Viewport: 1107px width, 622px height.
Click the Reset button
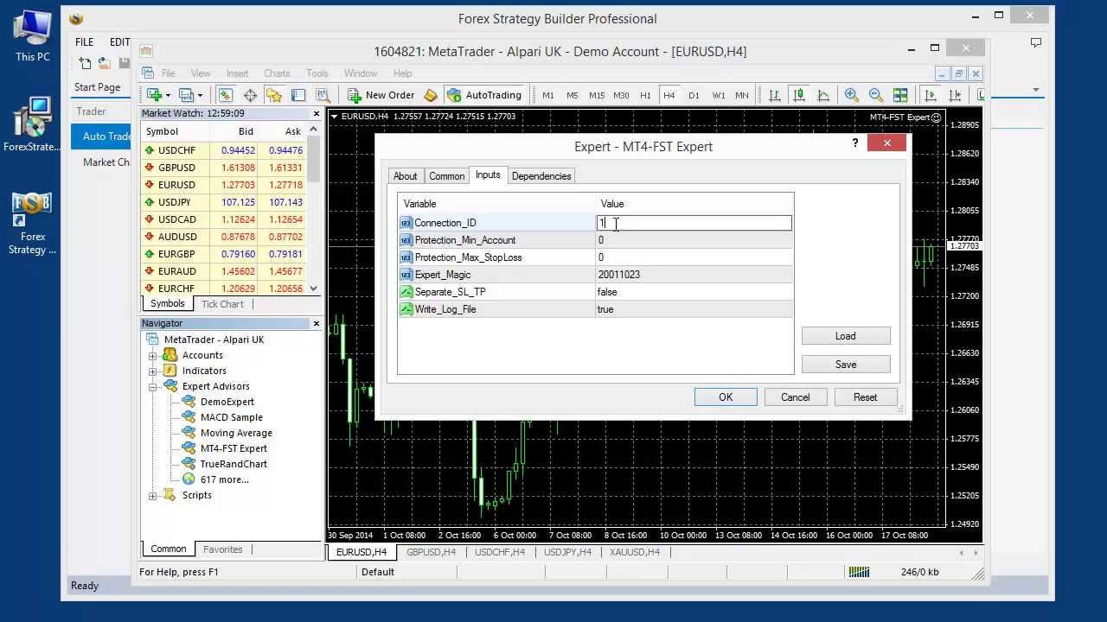click(x=866, y=397)
